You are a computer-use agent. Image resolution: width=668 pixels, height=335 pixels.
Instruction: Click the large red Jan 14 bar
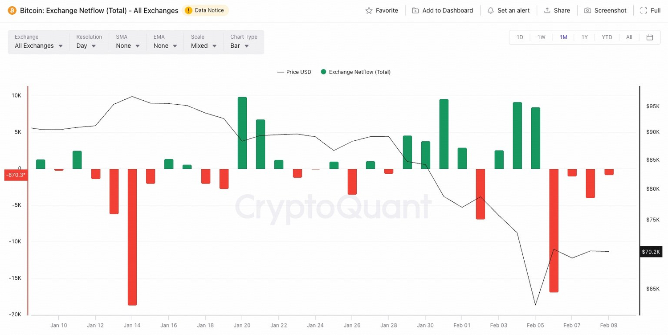(132, 237)
